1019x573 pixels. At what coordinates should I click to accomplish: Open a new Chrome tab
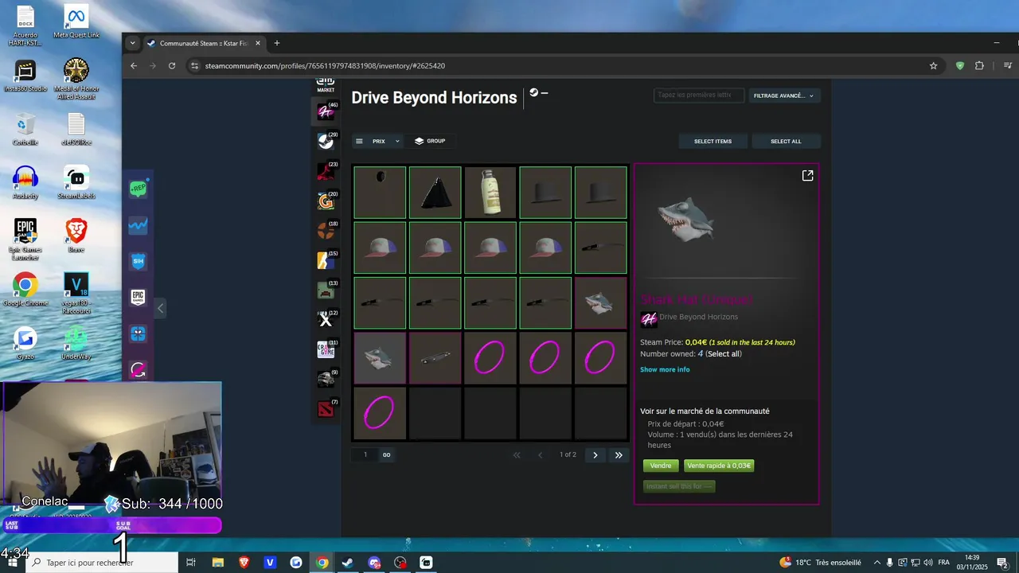click(277, 43)
